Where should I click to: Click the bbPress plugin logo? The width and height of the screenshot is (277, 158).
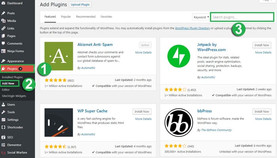coord(178,122)
